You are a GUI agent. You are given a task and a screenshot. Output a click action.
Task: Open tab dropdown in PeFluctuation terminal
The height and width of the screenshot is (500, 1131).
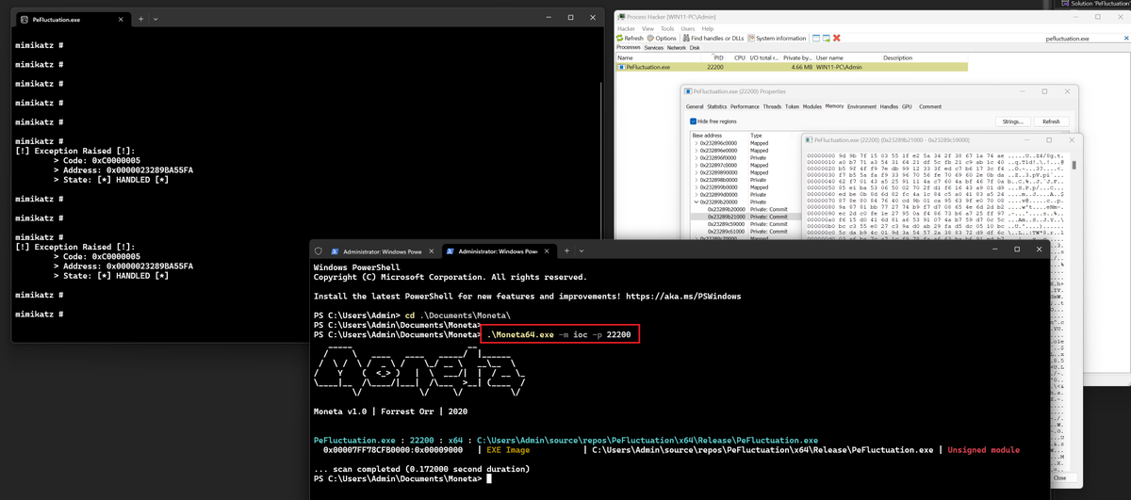tap(155, 18)
